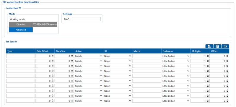Click the Type field in the last row
The image size is (236, 107).
[21, 101]
